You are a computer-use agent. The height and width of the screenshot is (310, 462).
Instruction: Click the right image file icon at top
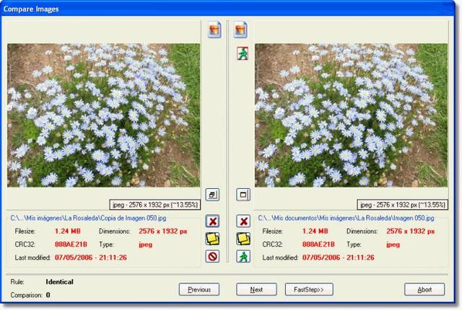pyautogui.click(x=240, y=30)
